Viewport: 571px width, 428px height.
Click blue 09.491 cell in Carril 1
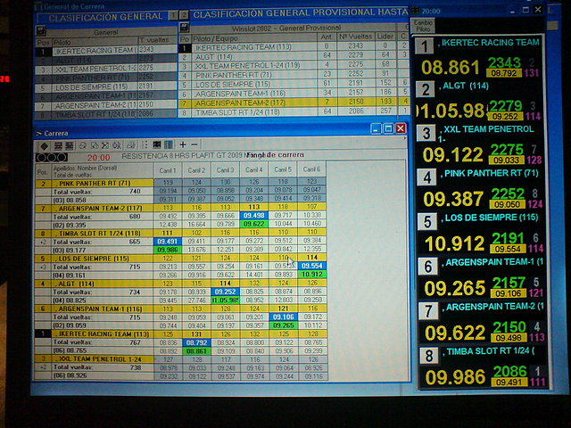pyautogui.click(x=168, y=241)
